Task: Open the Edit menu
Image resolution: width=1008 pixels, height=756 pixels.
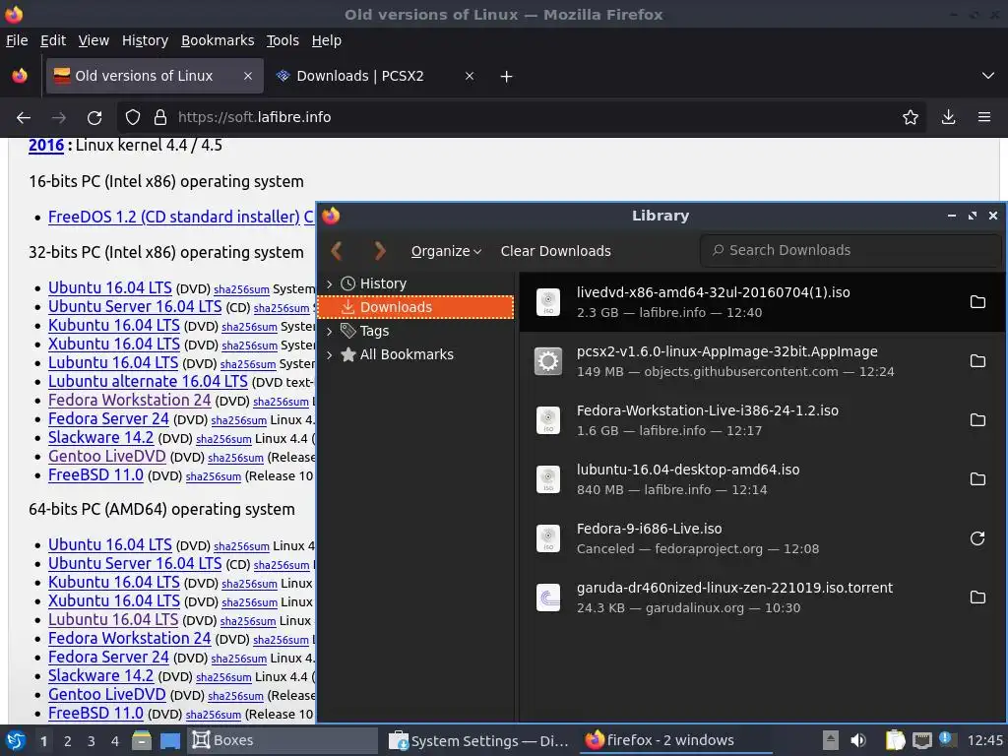Action: coord(53,40)
